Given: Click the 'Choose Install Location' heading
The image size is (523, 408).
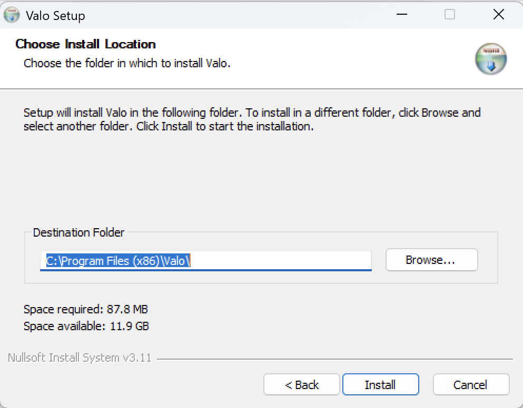Looking at the screenshot, I should tap(85, 44).
